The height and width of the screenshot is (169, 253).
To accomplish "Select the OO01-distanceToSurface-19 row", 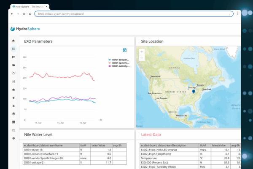I will click(x=75, y=154).
